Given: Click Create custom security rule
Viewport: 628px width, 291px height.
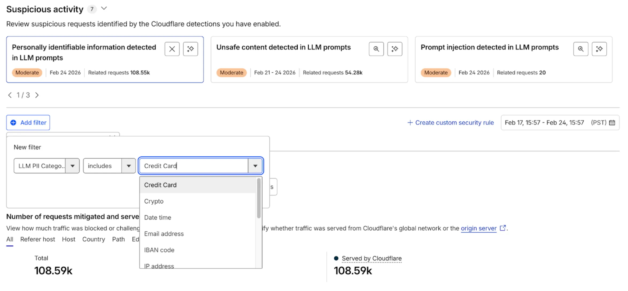Looking at the screenshot, I should pyautogui.click(x=454, y=123).
